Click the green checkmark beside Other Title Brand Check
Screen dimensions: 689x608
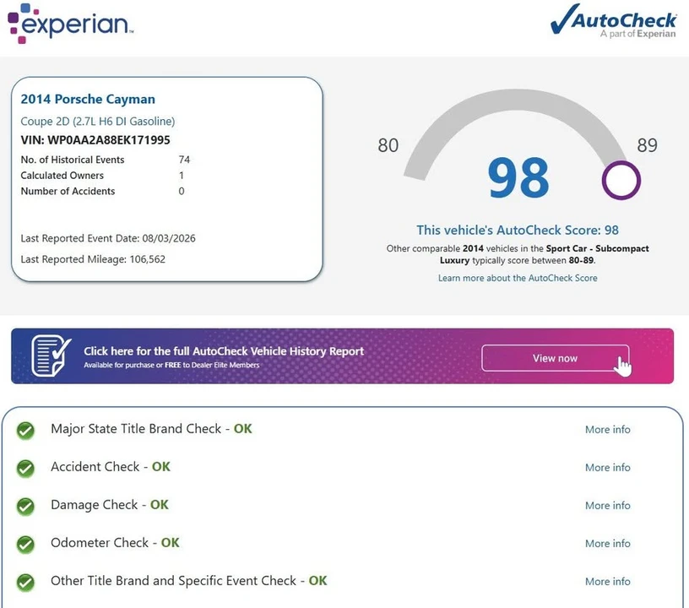click(x=25, y=582)
